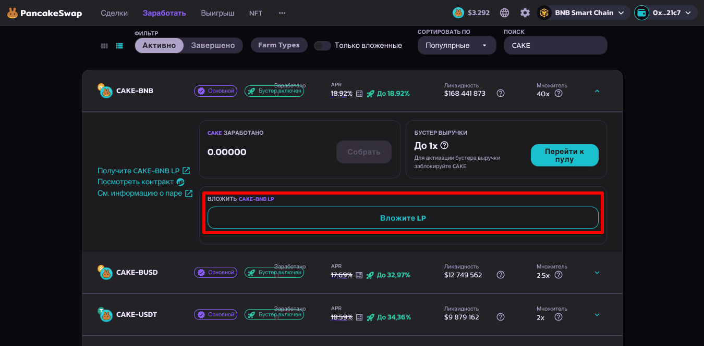The width and height of the screenshot is (704, 346).
Task: Expand the CAKE-BUSD farm row
Action: (597, 272)
